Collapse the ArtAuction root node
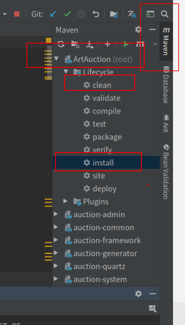 pyautogui.click(x=56, y=59)
